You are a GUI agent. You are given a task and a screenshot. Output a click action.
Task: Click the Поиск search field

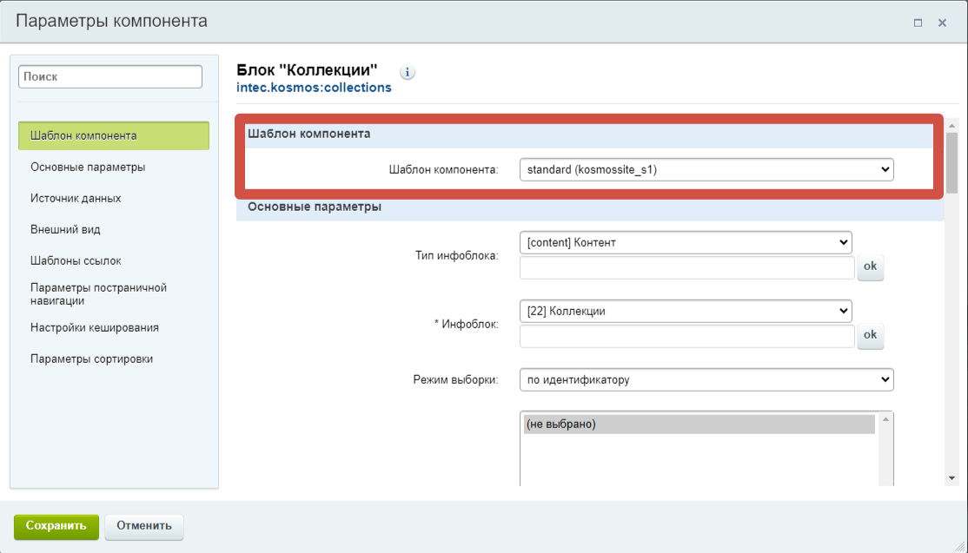tap(110, 76)
